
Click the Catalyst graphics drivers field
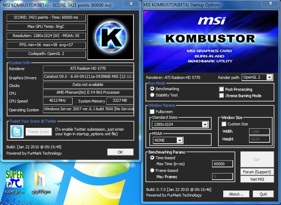point(88,77)
